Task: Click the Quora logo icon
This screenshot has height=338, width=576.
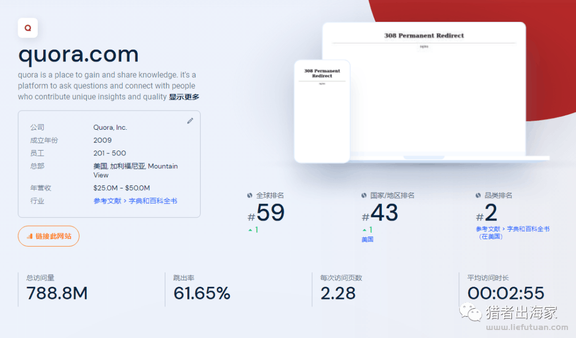Action: pos(28,28)
